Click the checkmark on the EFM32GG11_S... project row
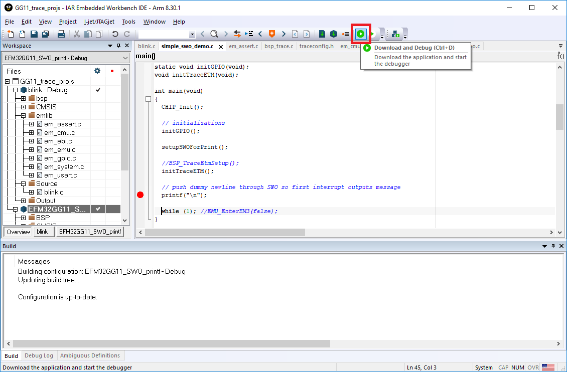Viewport: 567px width, 372px height. 98,209
